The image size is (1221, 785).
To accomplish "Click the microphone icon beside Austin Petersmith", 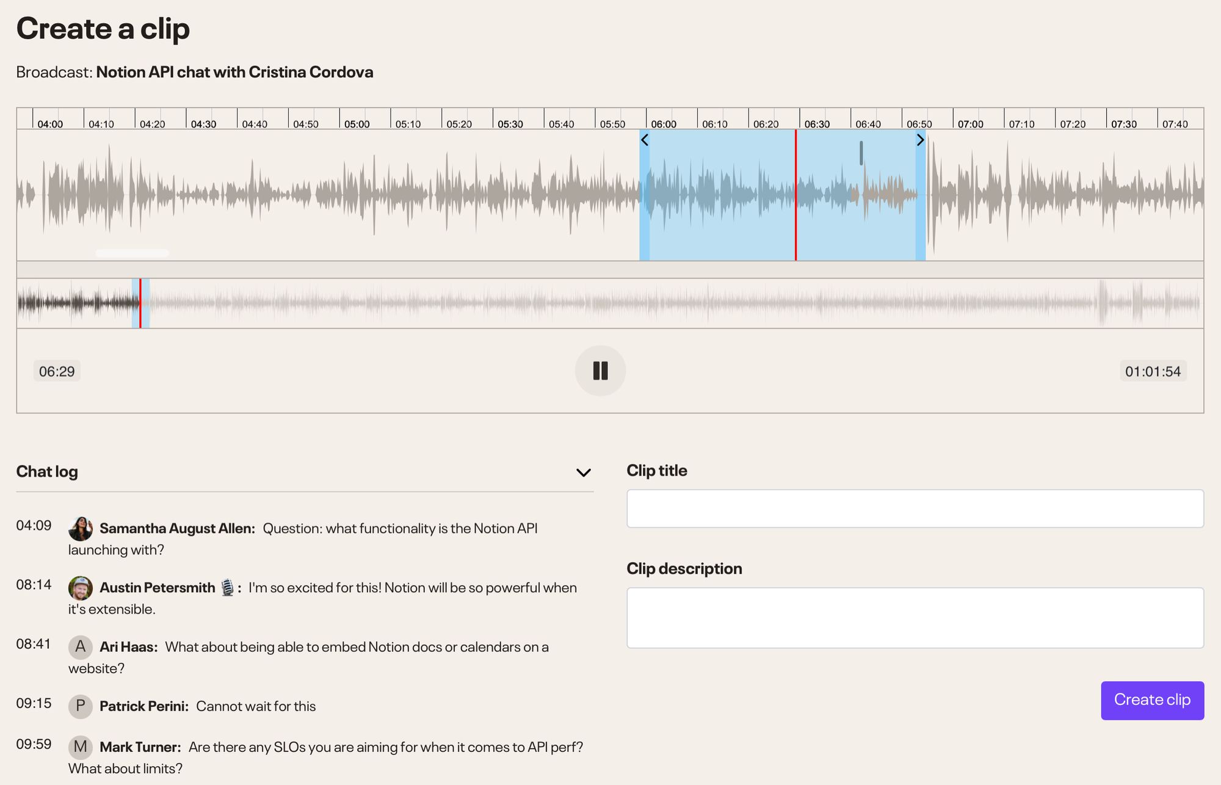I will tap(227, 587).
